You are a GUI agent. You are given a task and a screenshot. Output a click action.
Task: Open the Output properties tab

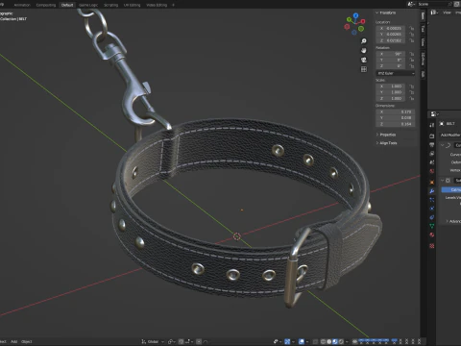click(432, 145)
